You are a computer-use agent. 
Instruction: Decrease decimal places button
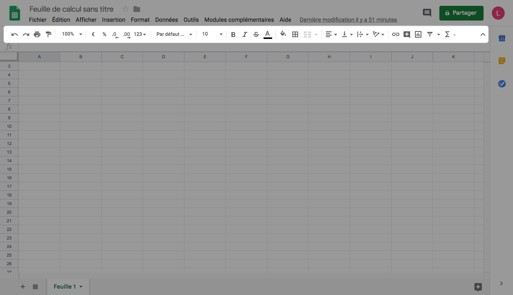click(115, 35)
